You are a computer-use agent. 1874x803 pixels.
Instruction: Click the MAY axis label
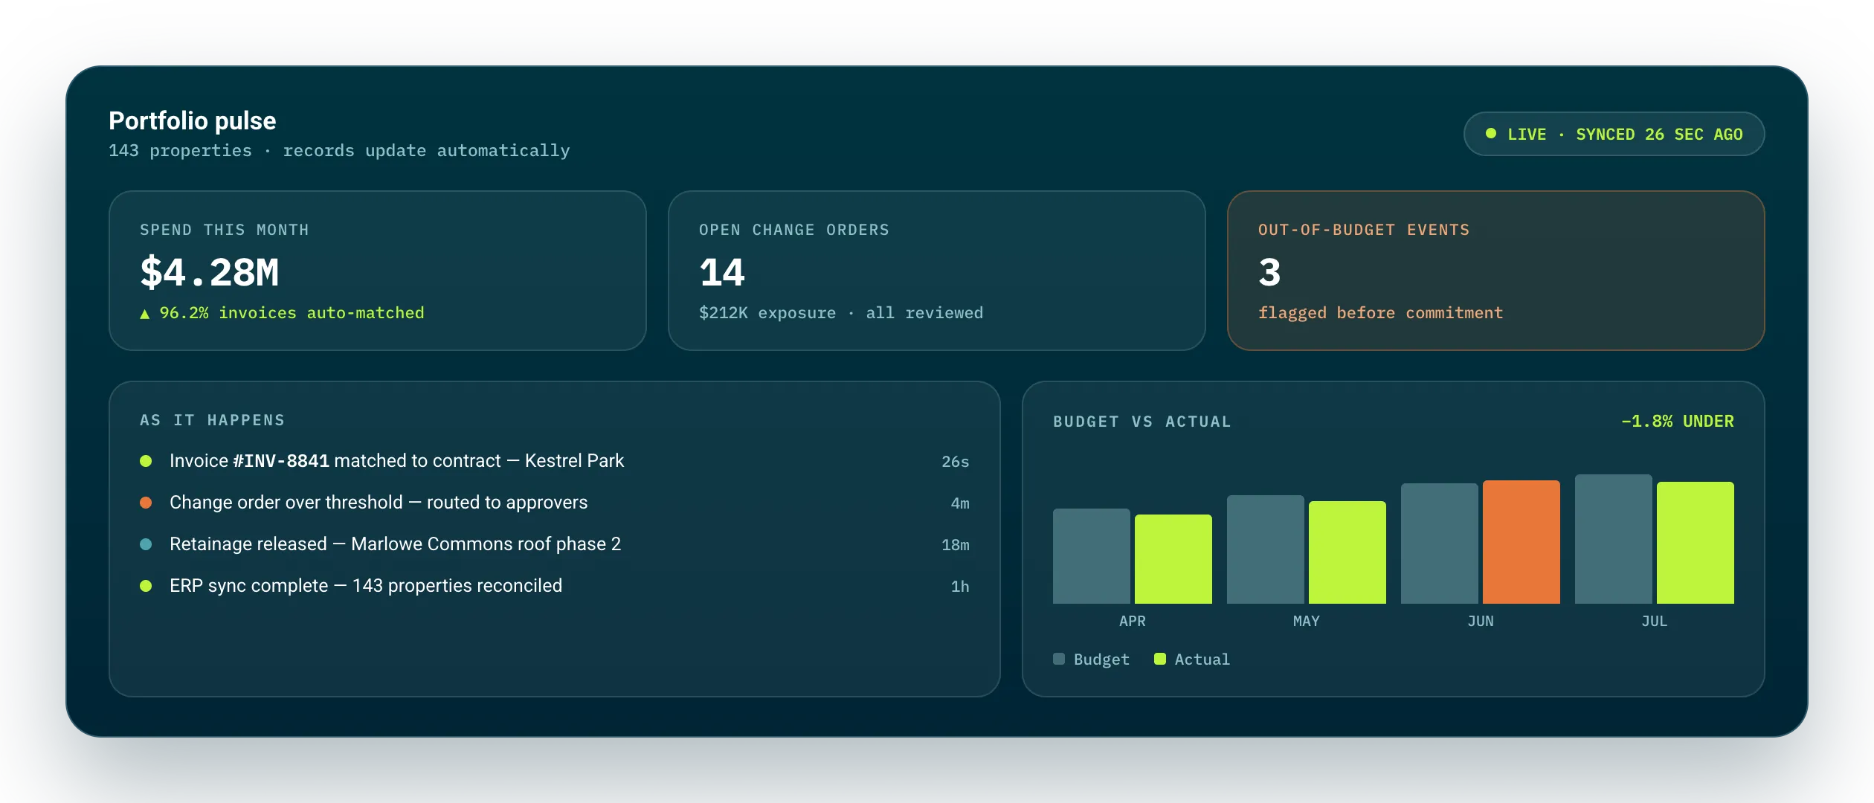tap(1307, 621)
